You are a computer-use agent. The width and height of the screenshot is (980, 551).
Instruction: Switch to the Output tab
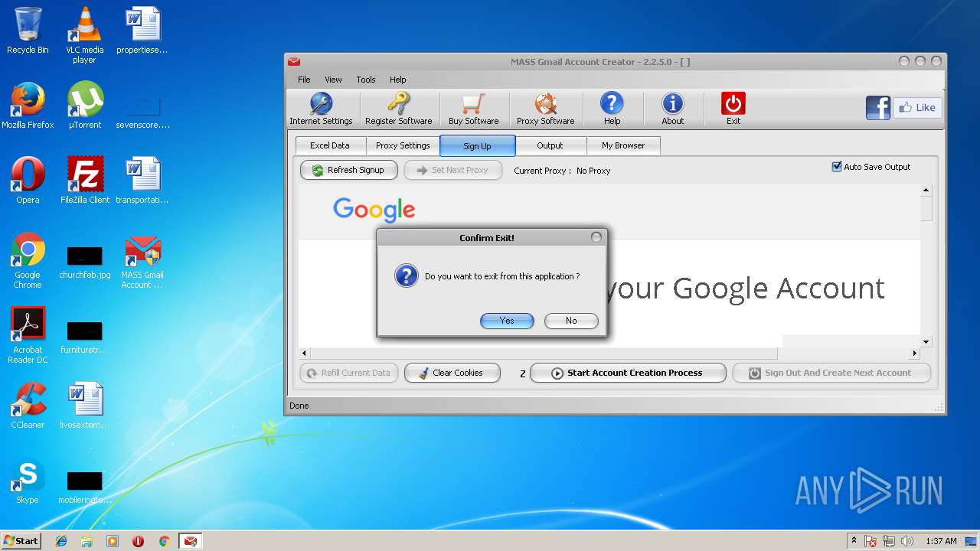point(550,145)
